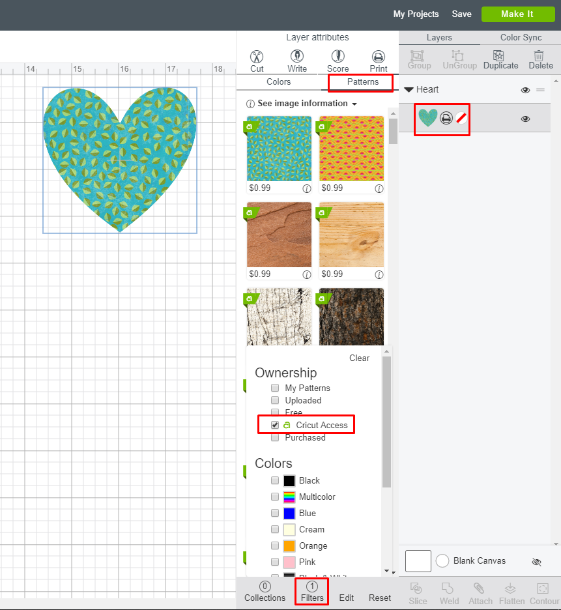Image resolution: width=561 pixels, height=610 pixels.
Task: Select the pink lips pattern thumbnail
Action: click(351, 150)
